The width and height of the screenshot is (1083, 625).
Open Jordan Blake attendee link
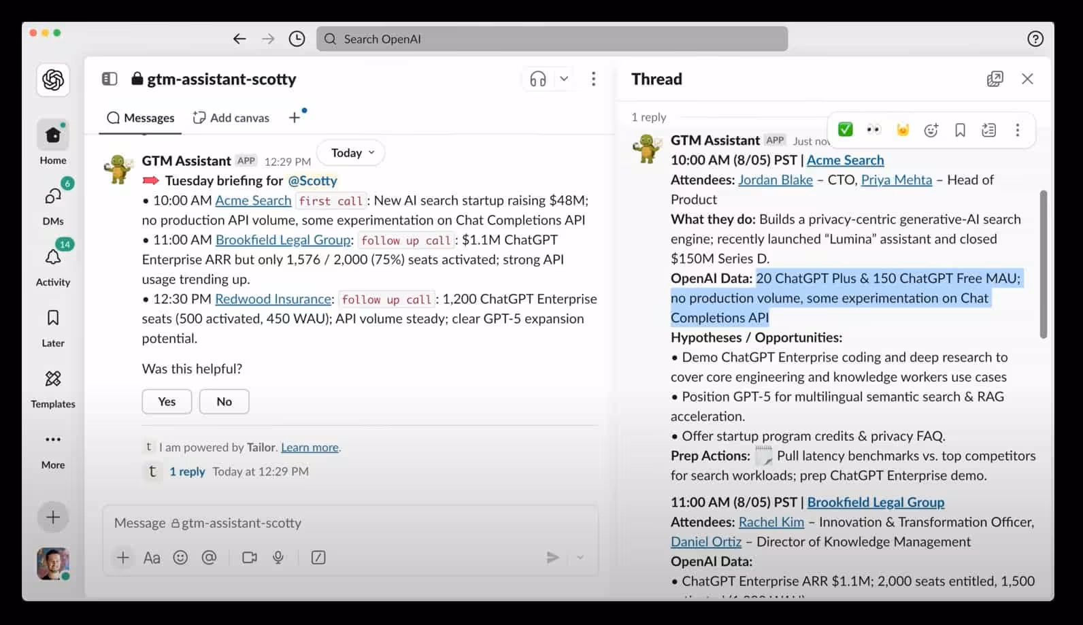[x=776, y=180]
